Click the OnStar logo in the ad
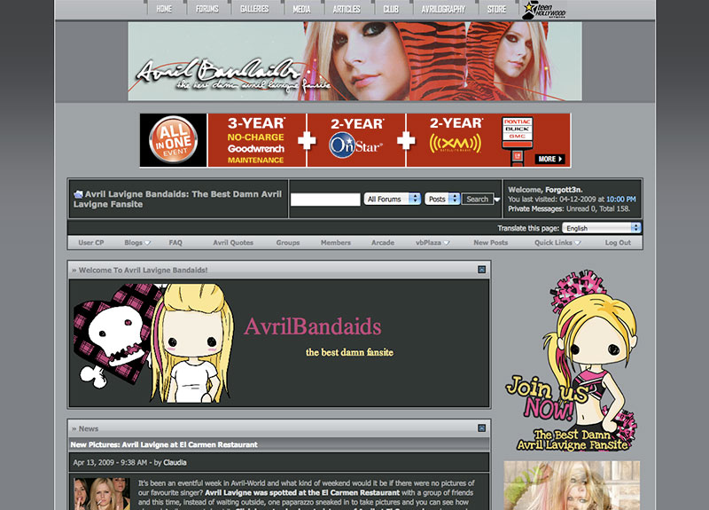The image size is (709, 510). [x=356, y=145]
